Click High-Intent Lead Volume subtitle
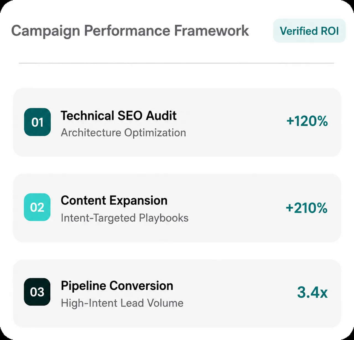The image size is (354, 340). 122,303
